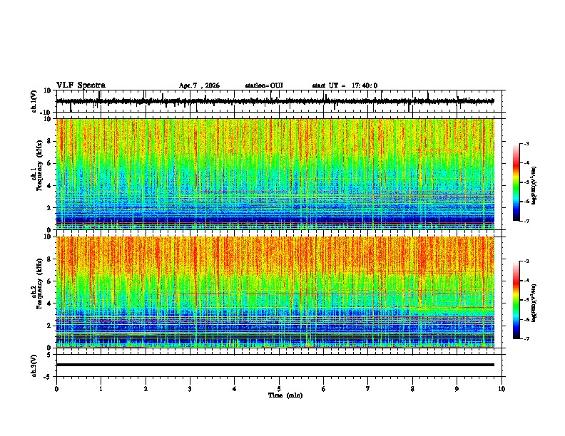Click the ch.1 spectrogram plot
565x436 pixels.
[275, 174]
